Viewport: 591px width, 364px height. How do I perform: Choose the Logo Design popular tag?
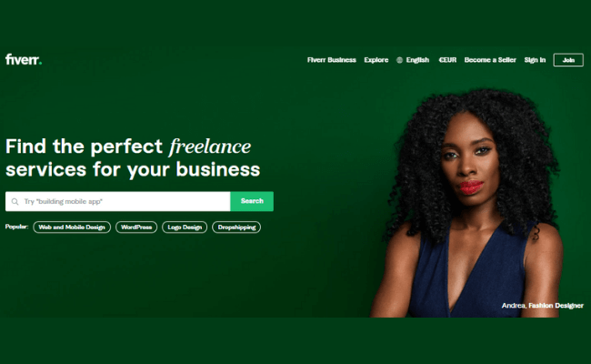185,227
